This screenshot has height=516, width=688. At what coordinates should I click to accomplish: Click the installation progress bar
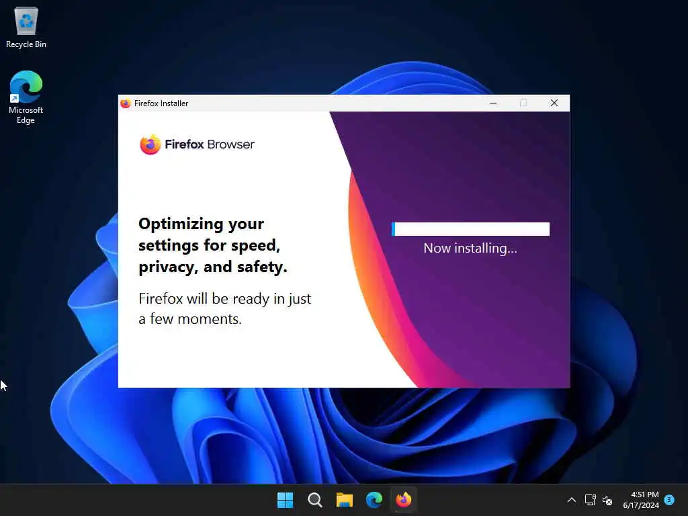(x=470, y=229)
